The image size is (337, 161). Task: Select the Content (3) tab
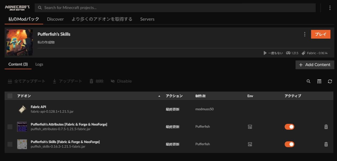pyautogui.click(x=18, y=64)
